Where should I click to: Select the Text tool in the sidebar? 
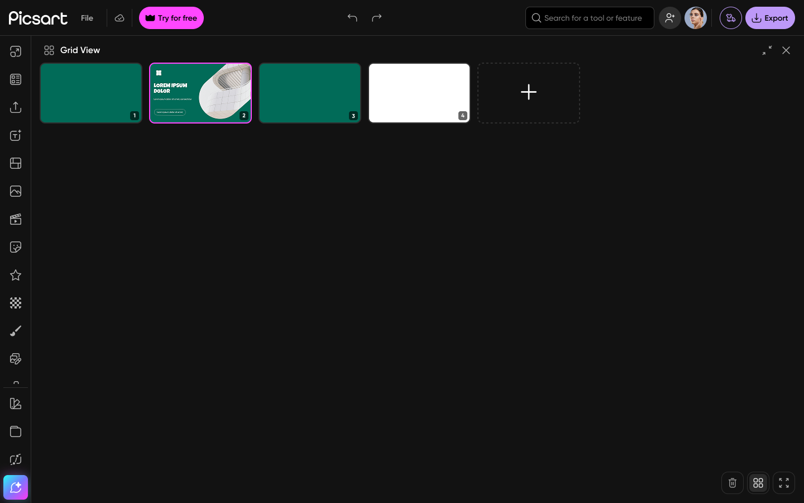16,135
